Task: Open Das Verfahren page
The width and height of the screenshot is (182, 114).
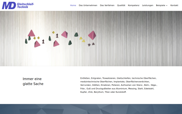Action: (x=107, y=5)
